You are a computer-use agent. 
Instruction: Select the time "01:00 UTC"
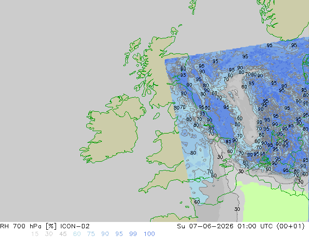(256, 226)
